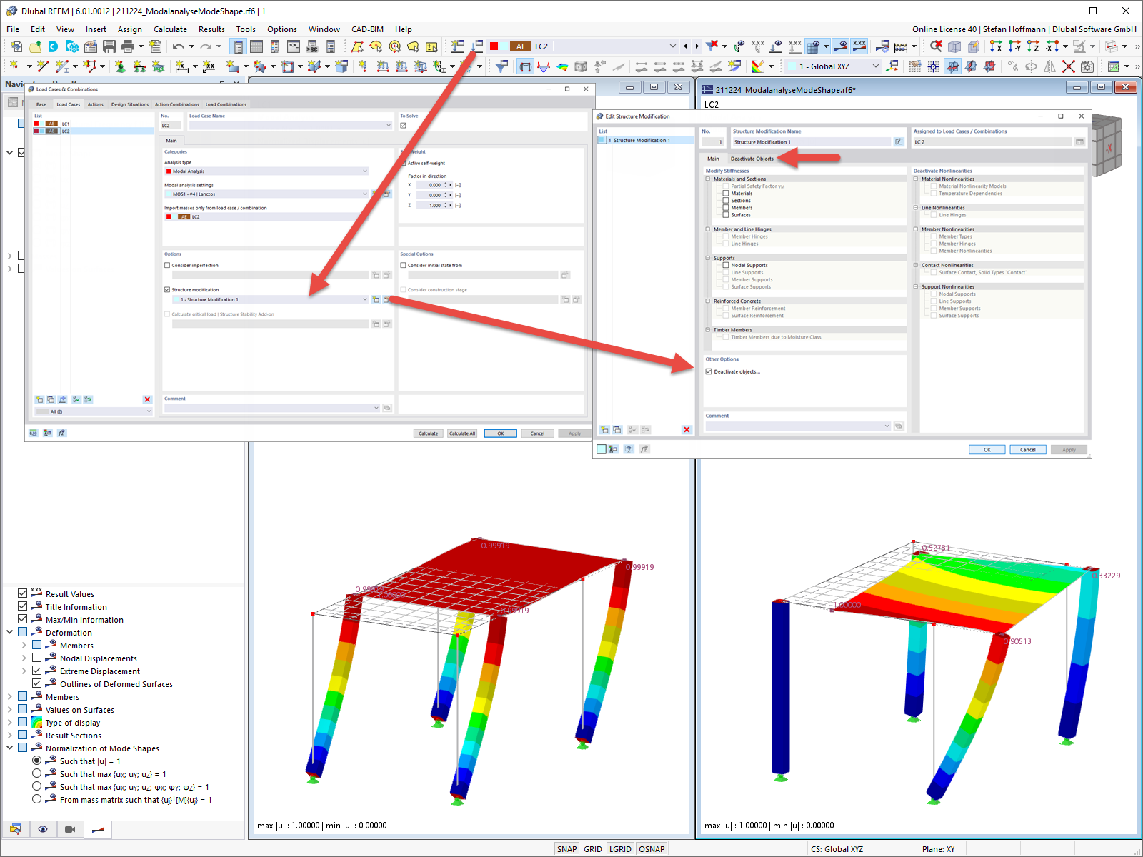Click the filter funnel icon in second toolbar
Viewport: 1143px width, 857px height.
click(x=502, y=66)
